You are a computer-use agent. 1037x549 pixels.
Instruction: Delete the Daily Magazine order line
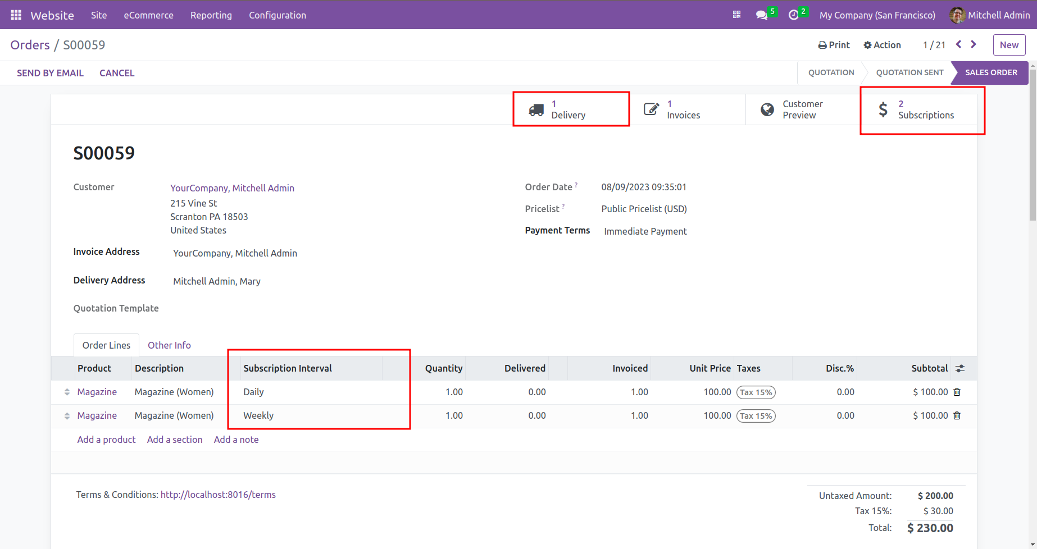click(x=957, y=392)
